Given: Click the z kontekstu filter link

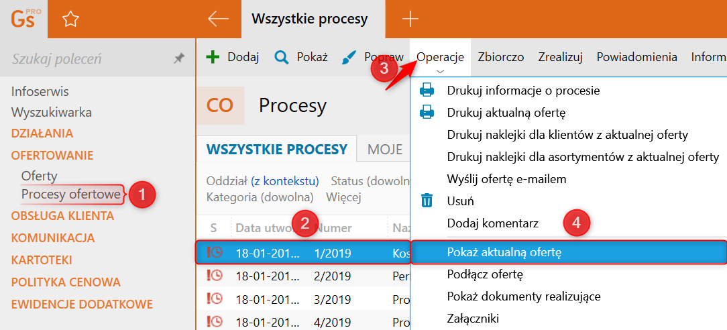Looking at the screenshot, I should click(x=284, y=181).
